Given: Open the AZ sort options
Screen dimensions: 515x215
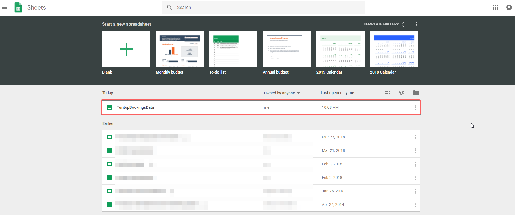Looking at the screenshot, I should click(401, 92).
